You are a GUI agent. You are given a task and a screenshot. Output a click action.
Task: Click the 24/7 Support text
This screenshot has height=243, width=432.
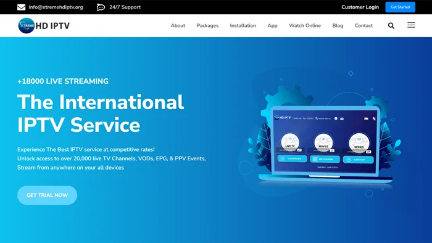[x=125, y=7]
